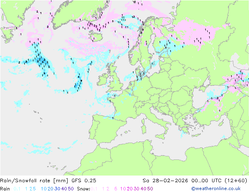Select the Rain legend value 30
249x192 pixels.
57,189
